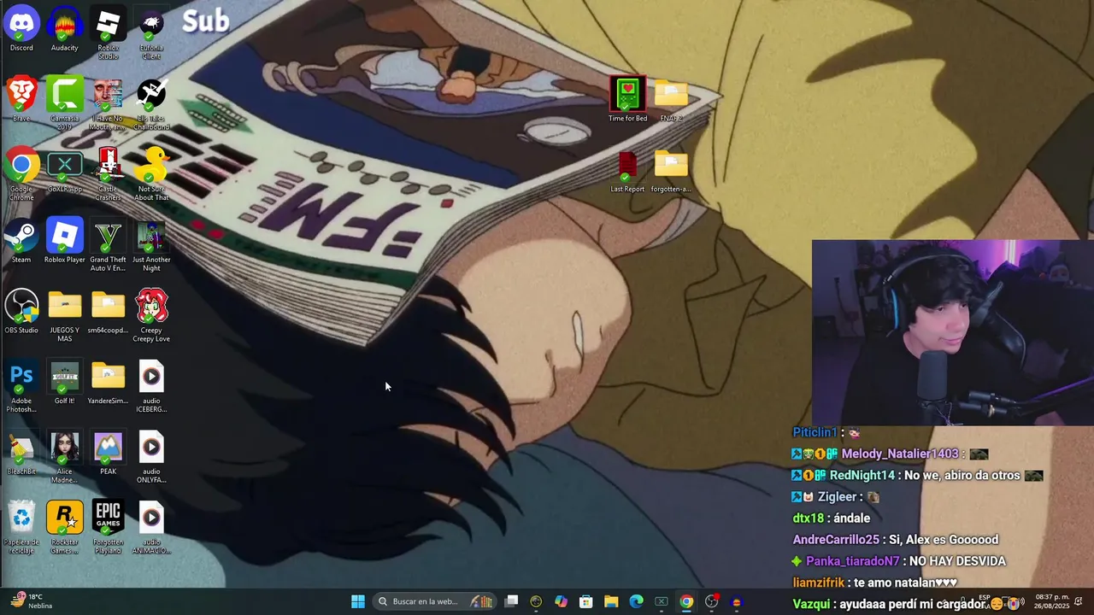
Task: Select the JUEGOS Y MAS folder
Action: pos(65,315)
